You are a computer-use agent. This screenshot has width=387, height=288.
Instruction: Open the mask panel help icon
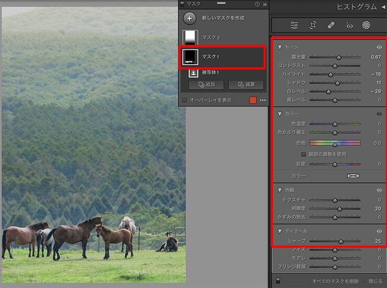(257, 4)
